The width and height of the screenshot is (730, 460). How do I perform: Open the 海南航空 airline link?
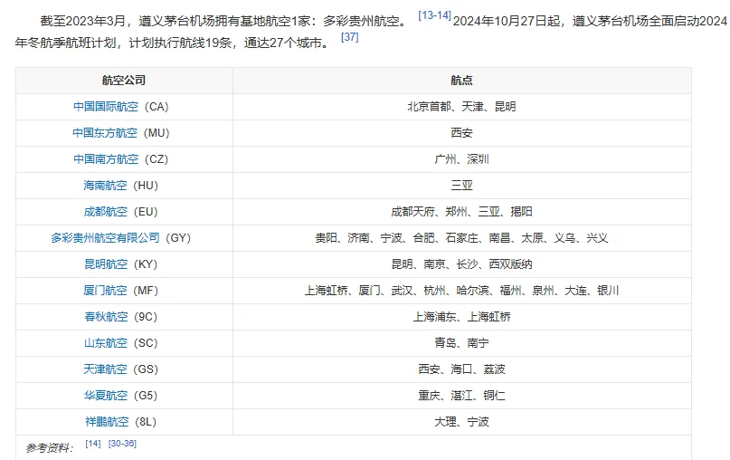click(x=105, y=186)
